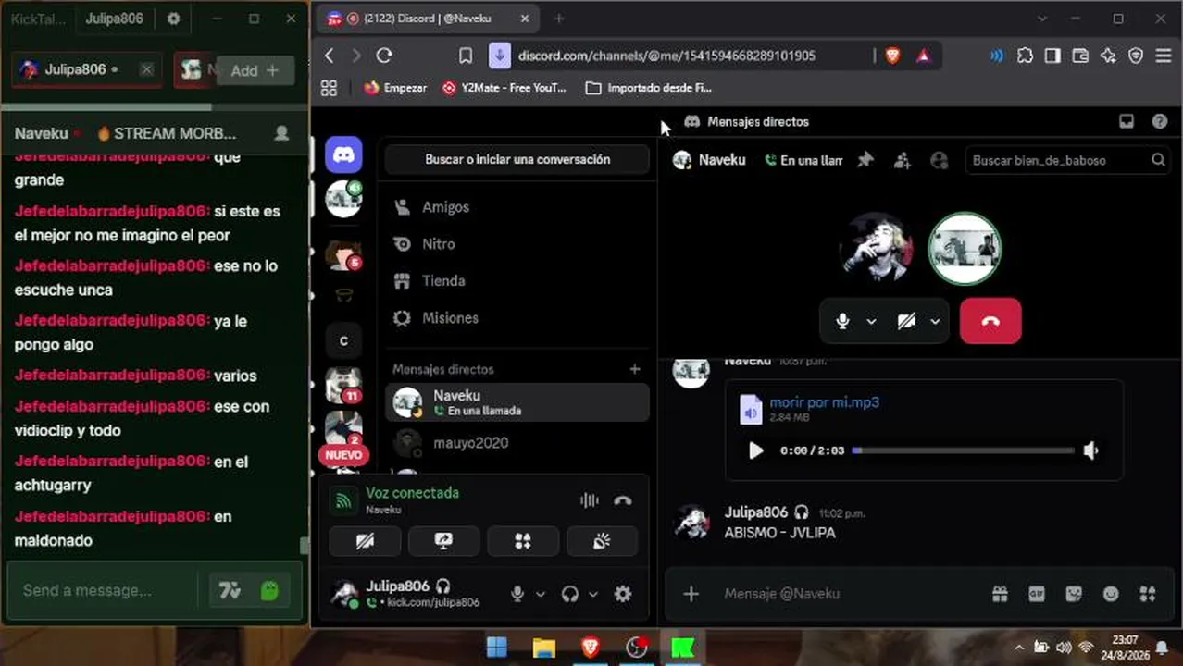The height and width of the screenshot is (666, 1183).
Task: Start an activity from voice panel
Action: 523,541
